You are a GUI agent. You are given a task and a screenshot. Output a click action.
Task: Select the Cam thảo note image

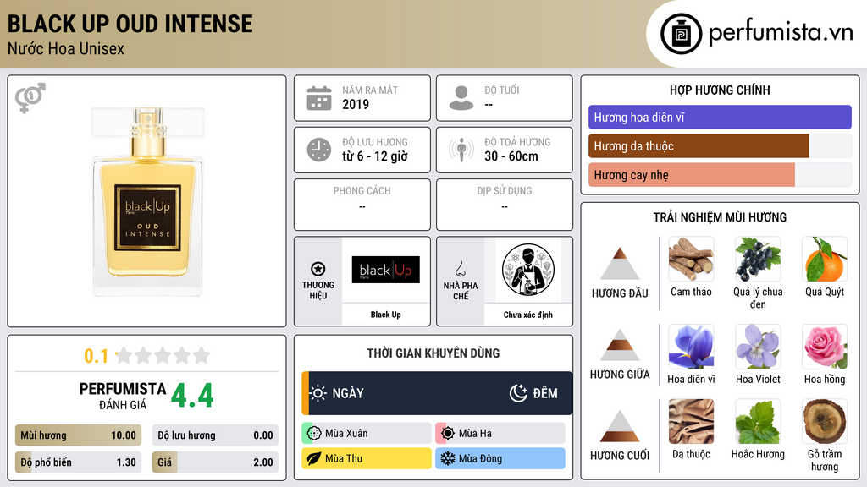[691, 260]
